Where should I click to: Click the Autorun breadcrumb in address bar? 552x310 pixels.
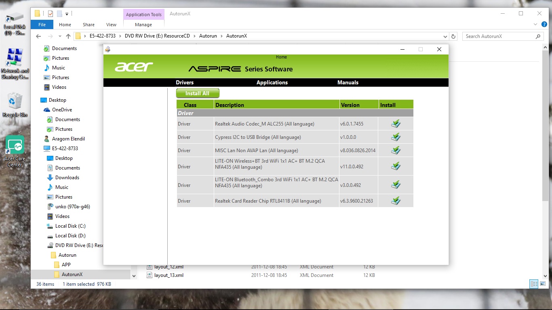click(208, 36)
